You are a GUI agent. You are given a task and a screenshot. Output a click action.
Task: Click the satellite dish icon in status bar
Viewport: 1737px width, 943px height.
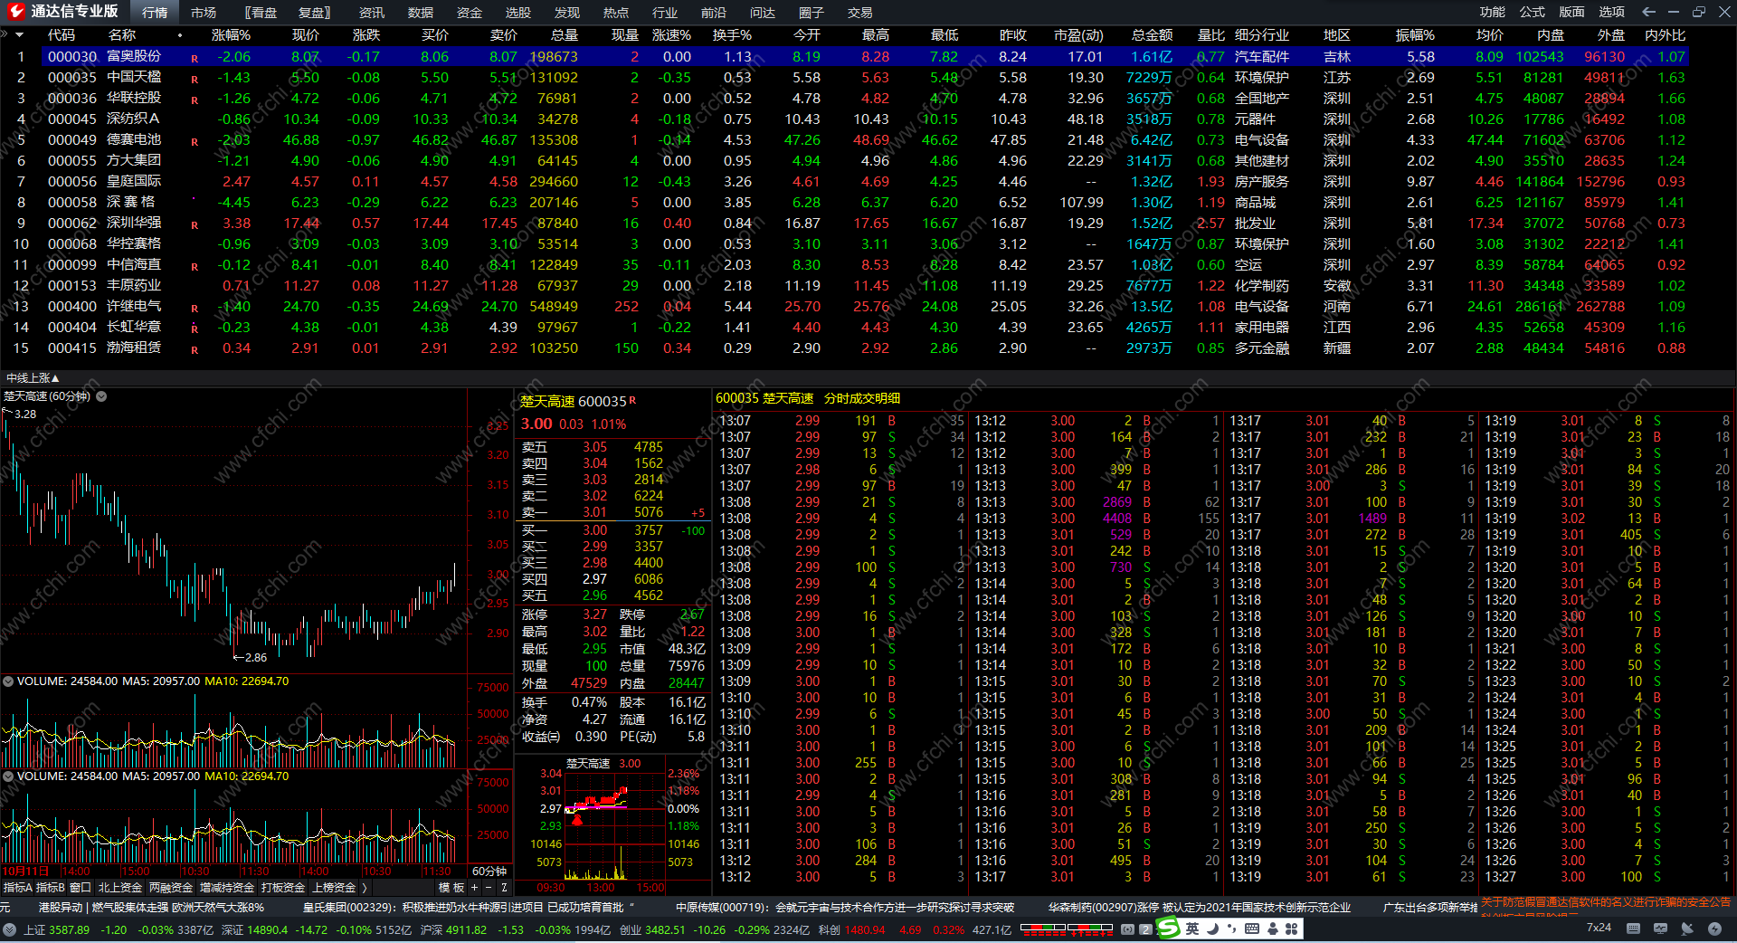(1687, 929)
